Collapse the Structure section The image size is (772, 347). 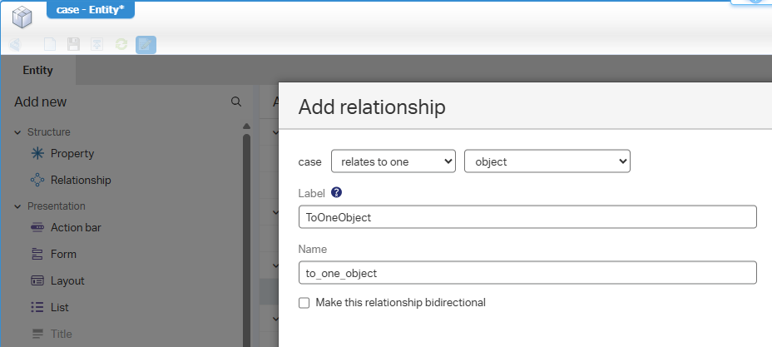tap(17, 132)
